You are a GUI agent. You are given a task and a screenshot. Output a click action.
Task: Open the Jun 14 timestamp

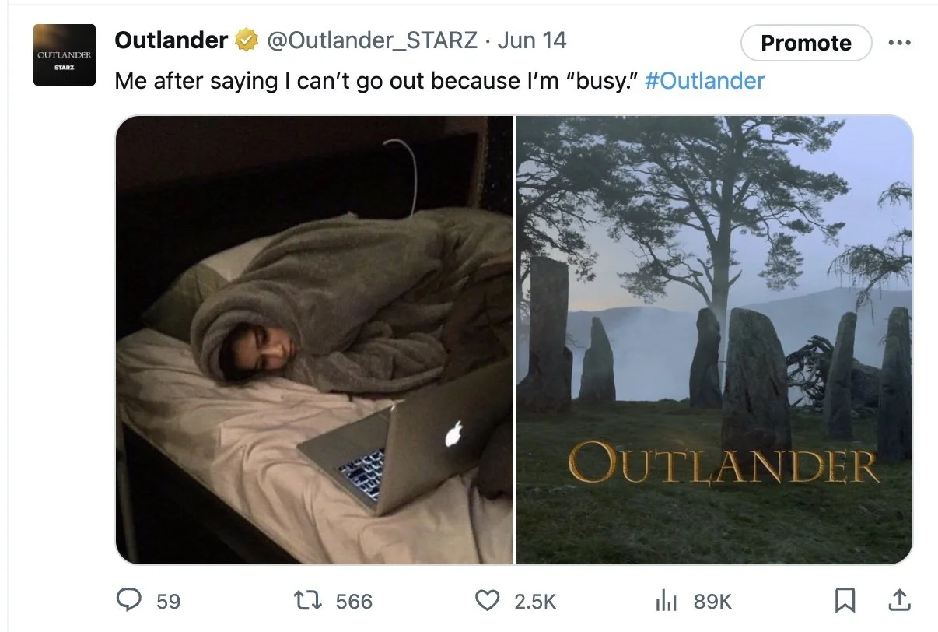point(532,40)
